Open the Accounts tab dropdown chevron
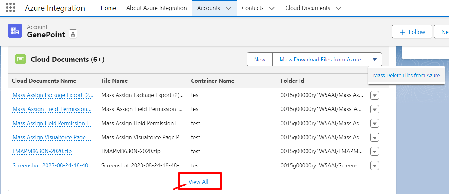This screenshot has height=194, width=449. [x=229, y=8]
